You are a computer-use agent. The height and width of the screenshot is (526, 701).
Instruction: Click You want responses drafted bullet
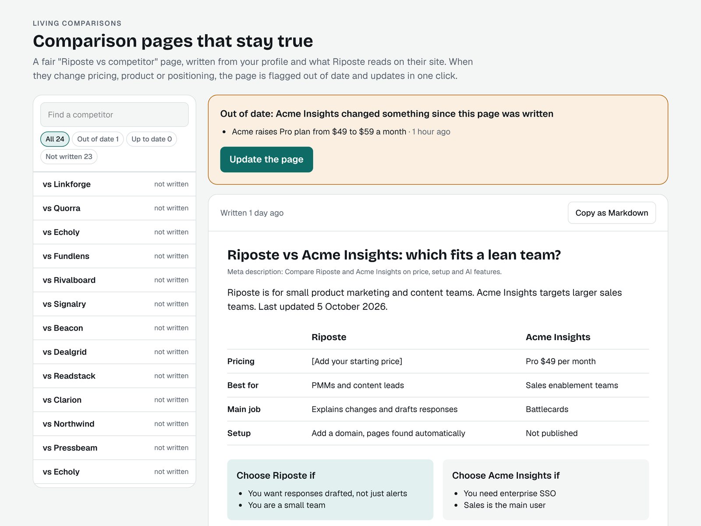[x=327, y=494]
